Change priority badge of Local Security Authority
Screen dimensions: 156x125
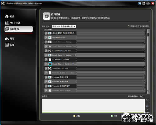click(x=46, y=55)
